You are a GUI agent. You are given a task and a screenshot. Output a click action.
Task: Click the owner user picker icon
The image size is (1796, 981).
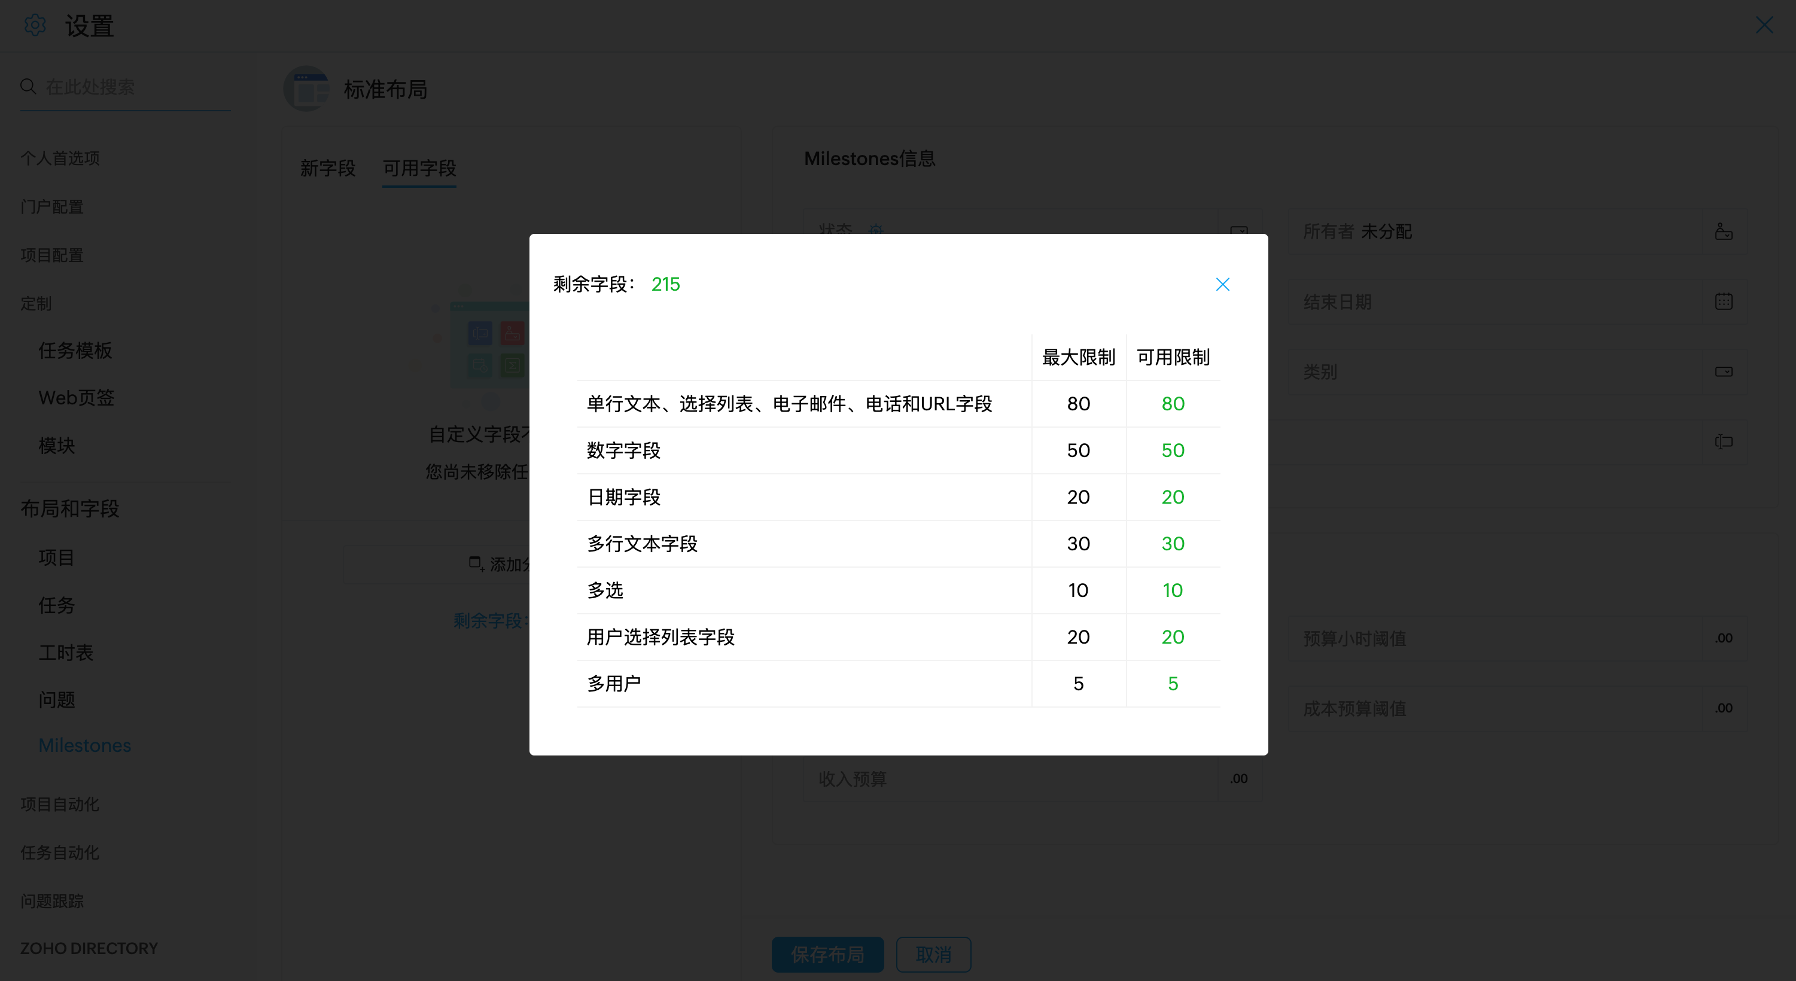coord(1724,231)
